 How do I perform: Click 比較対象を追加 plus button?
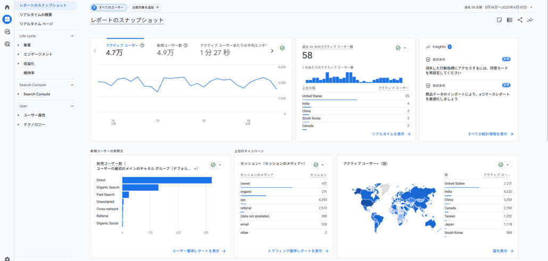click(x=145, y=7)
